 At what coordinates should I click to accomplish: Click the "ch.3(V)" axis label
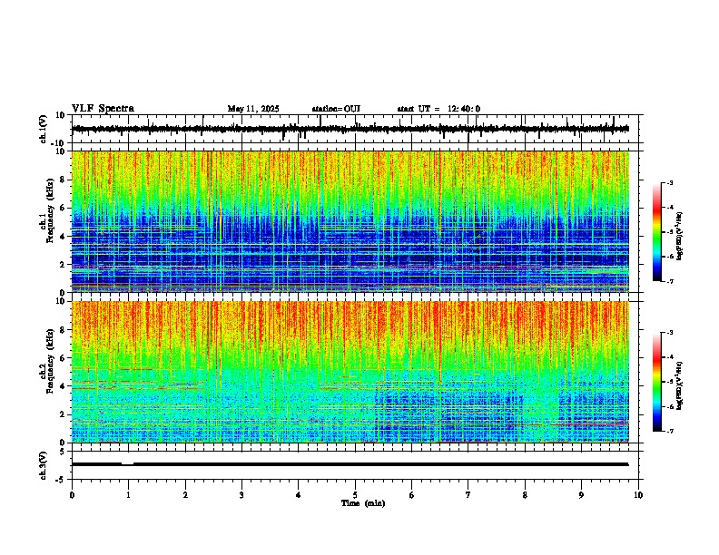(x=43, y=465)
